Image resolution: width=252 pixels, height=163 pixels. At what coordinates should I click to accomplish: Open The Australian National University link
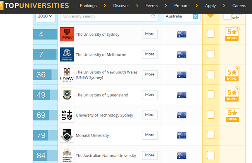coord(106,156)
